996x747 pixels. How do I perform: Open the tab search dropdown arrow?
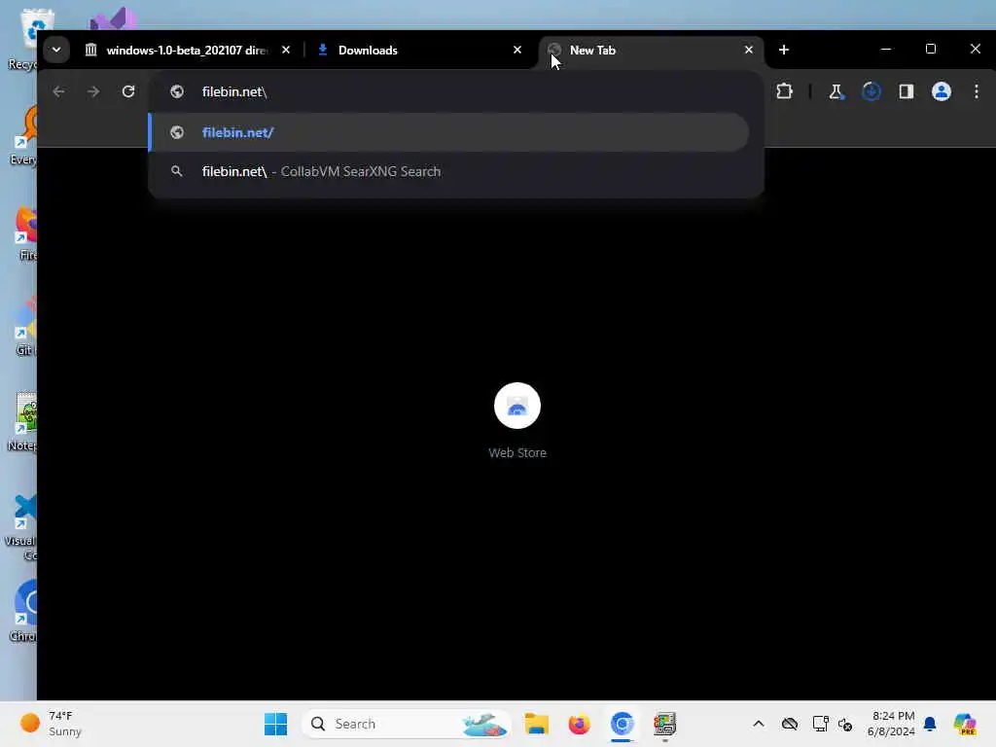click(55, 50)
